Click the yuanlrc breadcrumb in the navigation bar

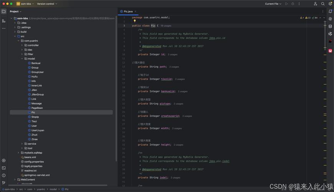pos(41,189)
